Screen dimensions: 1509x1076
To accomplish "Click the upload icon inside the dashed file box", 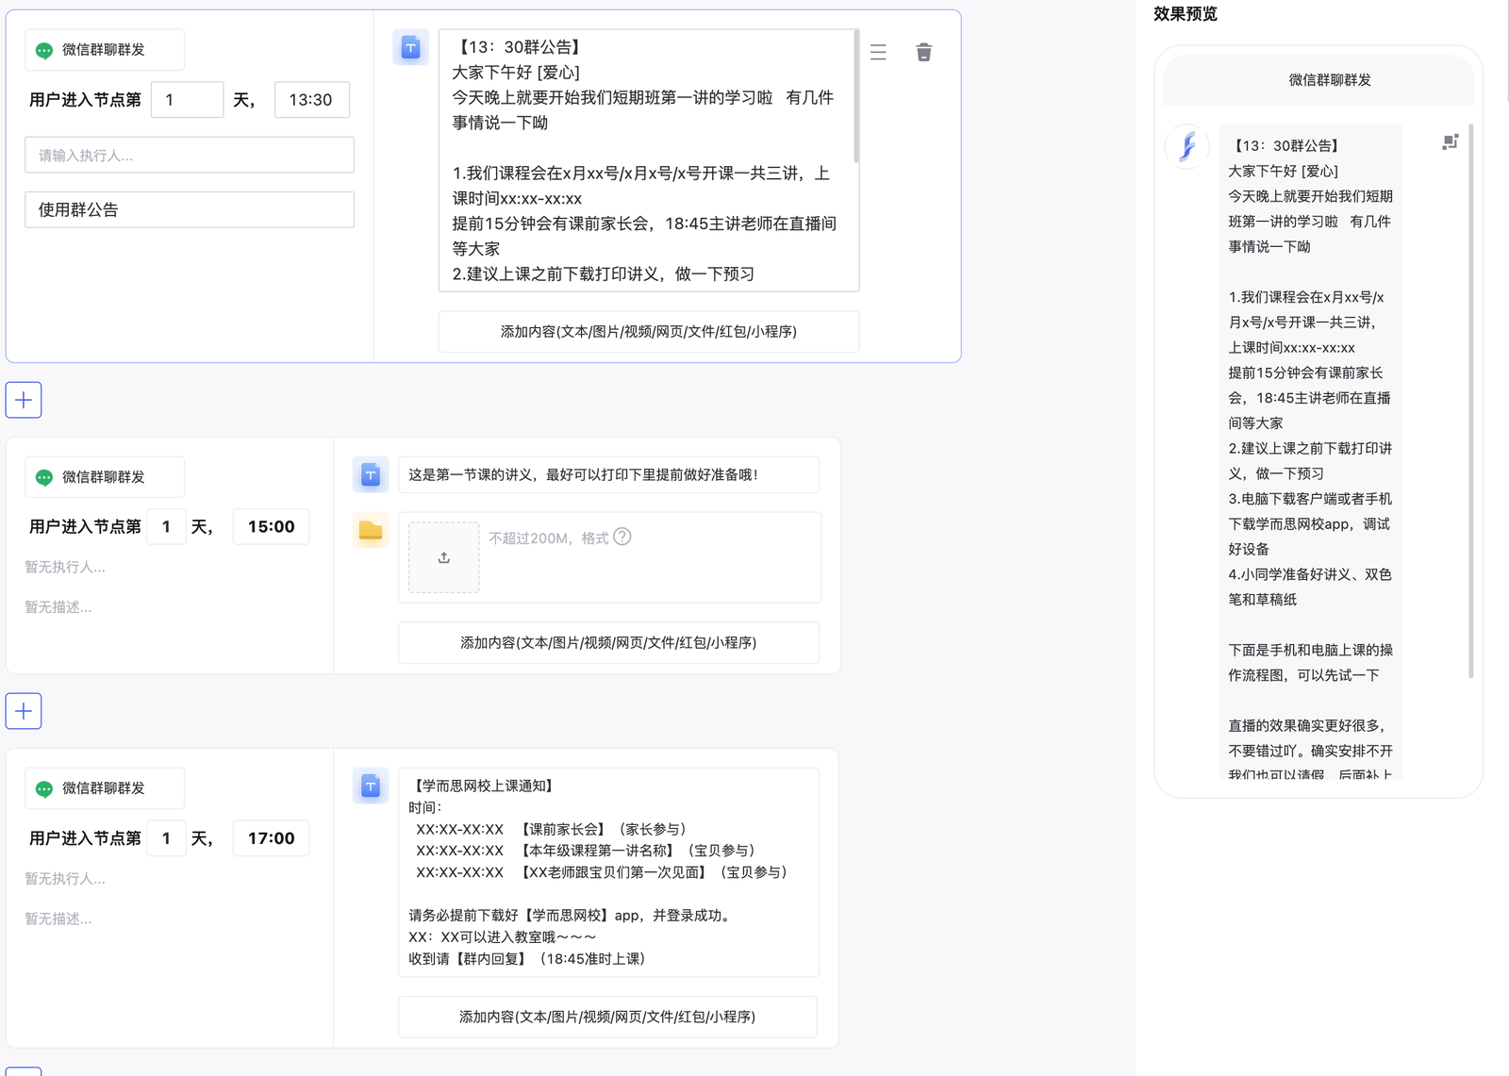I will click(443, 556).
